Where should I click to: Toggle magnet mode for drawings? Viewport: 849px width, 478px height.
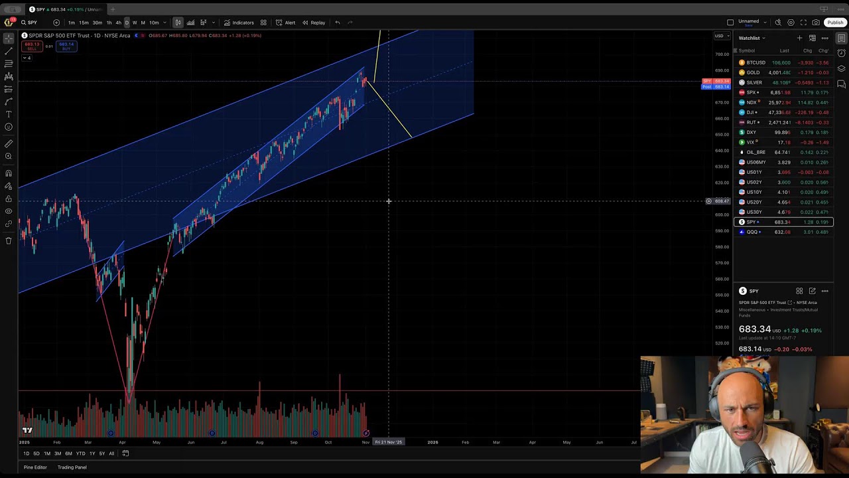tap(9, 173)
